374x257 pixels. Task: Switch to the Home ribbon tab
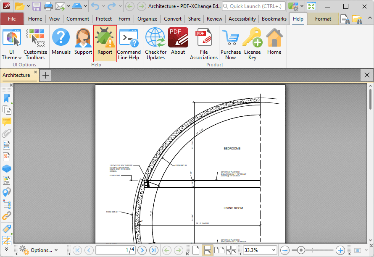35,19
